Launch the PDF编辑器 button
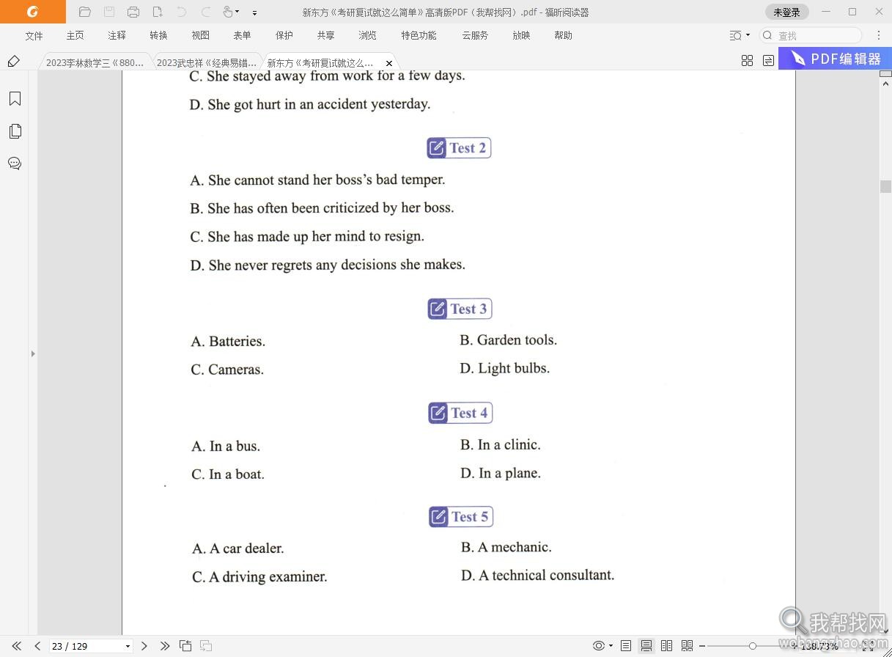Image resolution: width=892 pixels, height=657 pixels. tap(835, 59)
